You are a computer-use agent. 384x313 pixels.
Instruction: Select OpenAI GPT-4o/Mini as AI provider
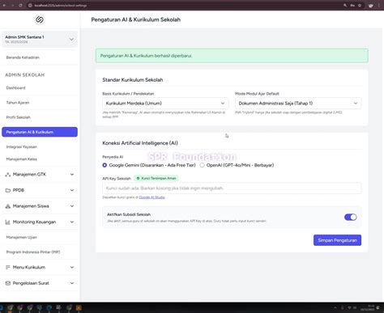click(202, 165)
